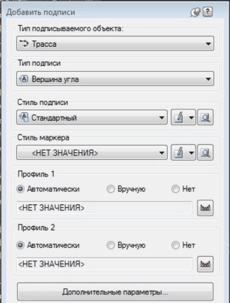Select Нет option under Профиль 1
The width and height of the screenshot is (230, 303).
click(183, 189)
